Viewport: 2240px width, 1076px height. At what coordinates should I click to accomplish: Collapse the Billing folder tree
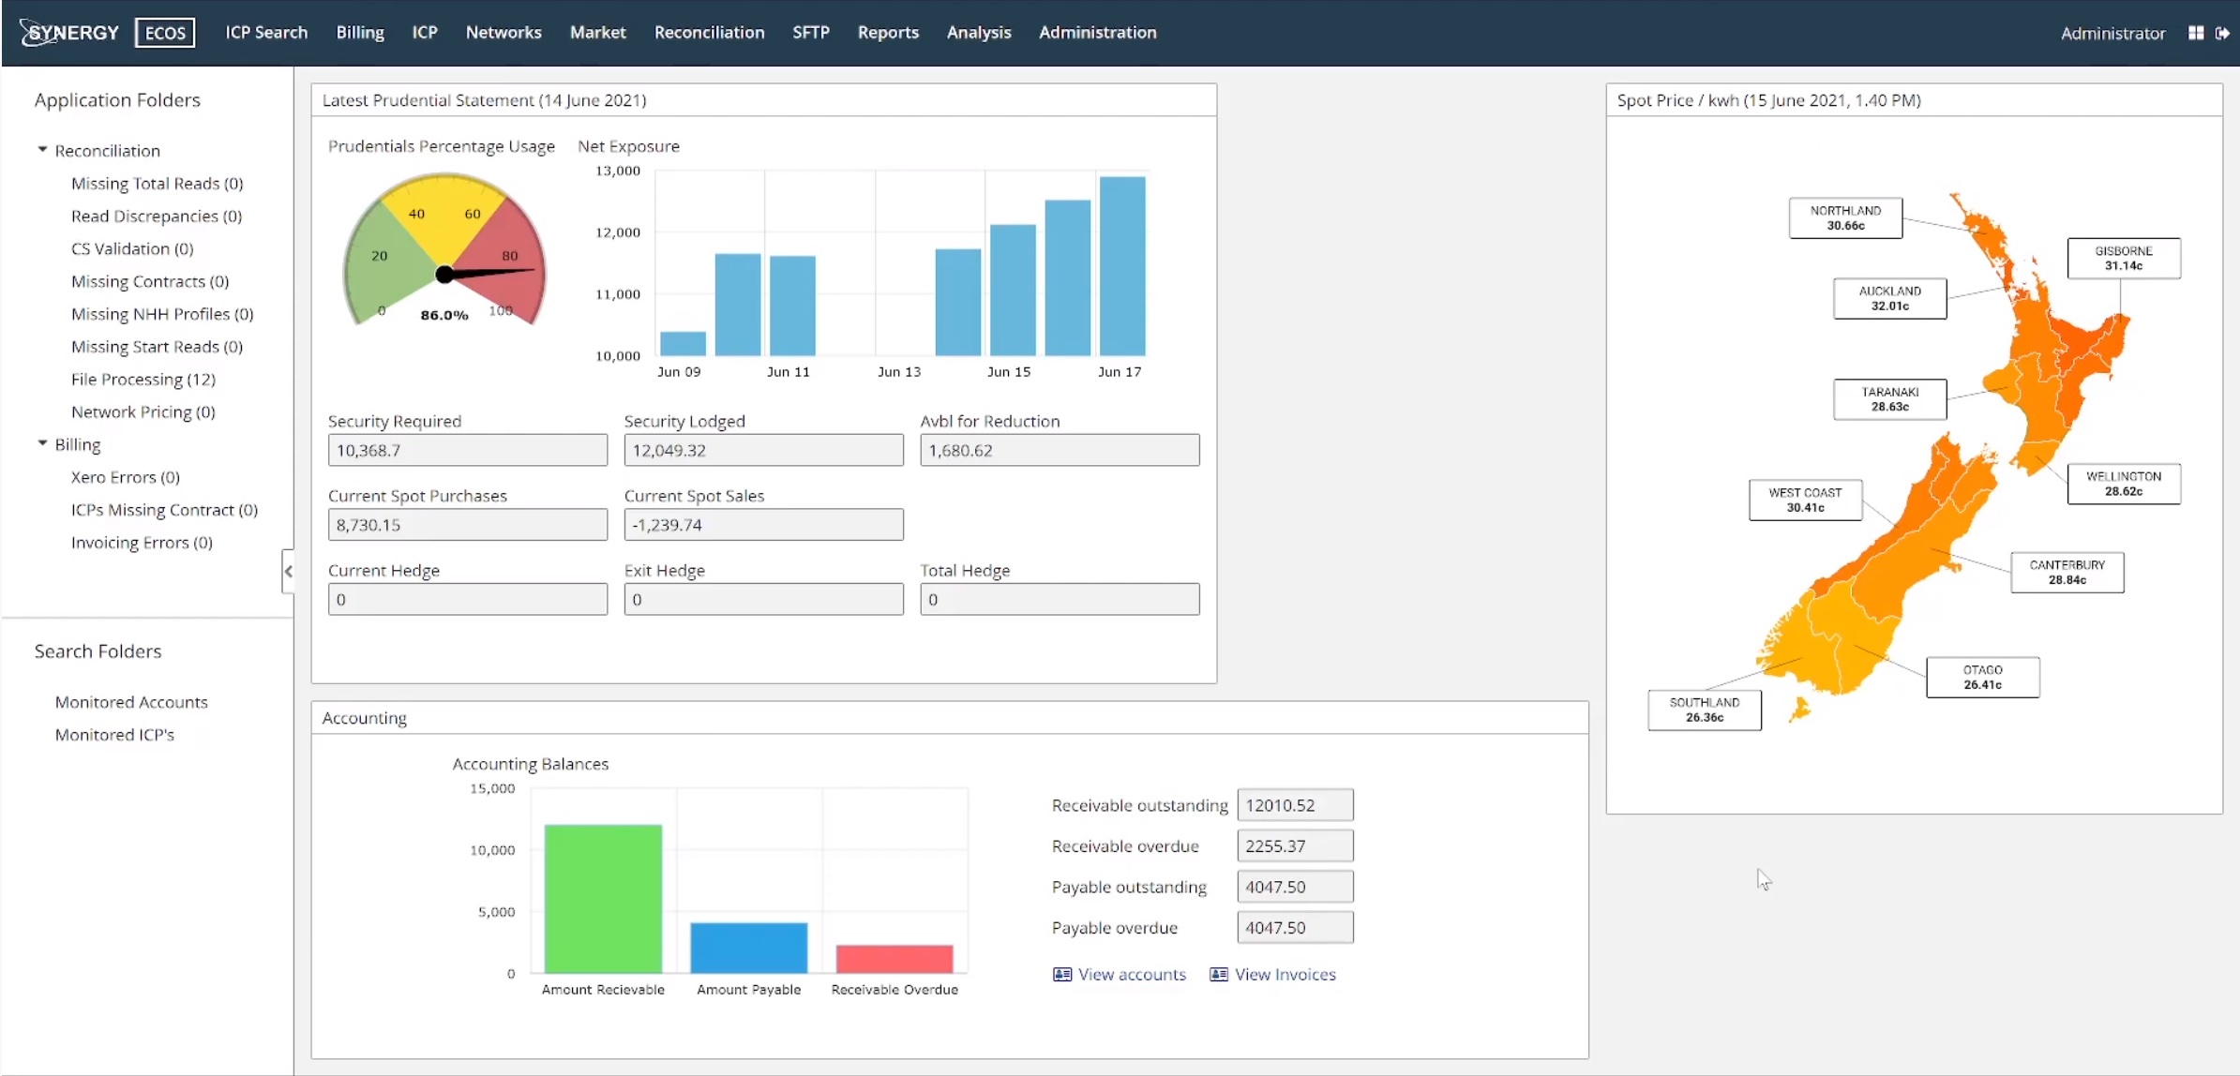(x=42, y=443)
